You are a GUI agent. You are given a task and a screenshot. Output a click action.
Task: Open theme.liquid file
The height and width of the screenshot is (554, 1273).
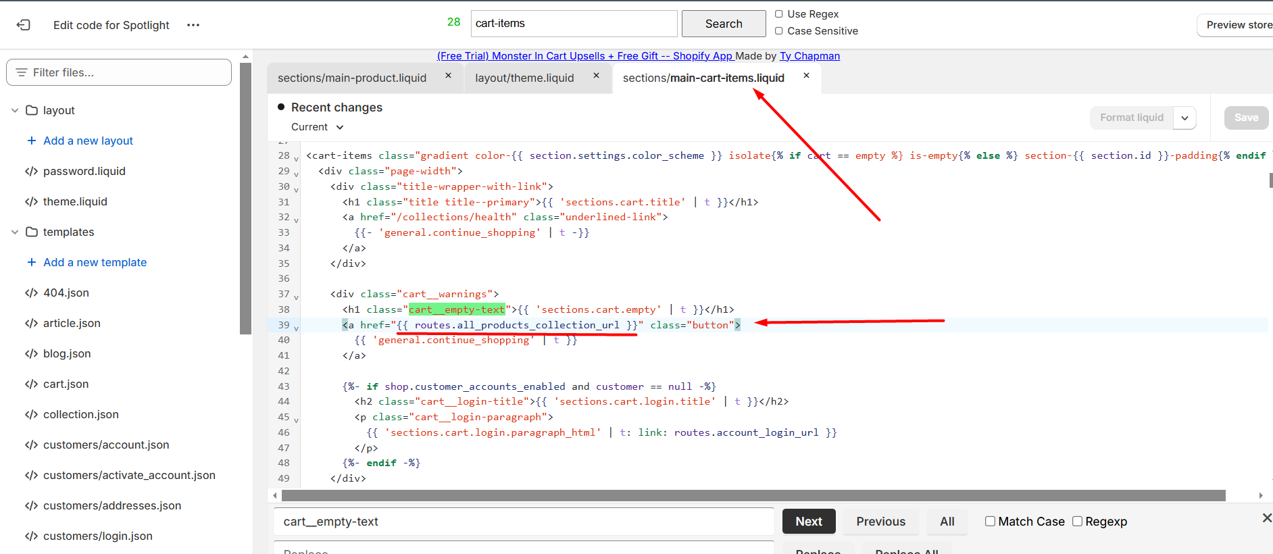point(75,201)
